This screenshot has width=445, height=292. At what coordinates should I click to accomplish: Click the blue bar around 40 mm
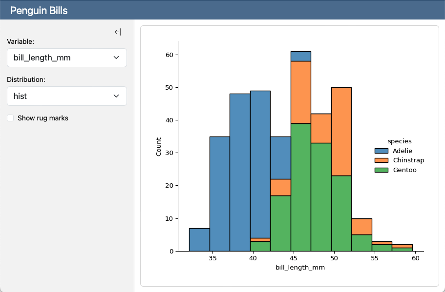tap(259, 171)
